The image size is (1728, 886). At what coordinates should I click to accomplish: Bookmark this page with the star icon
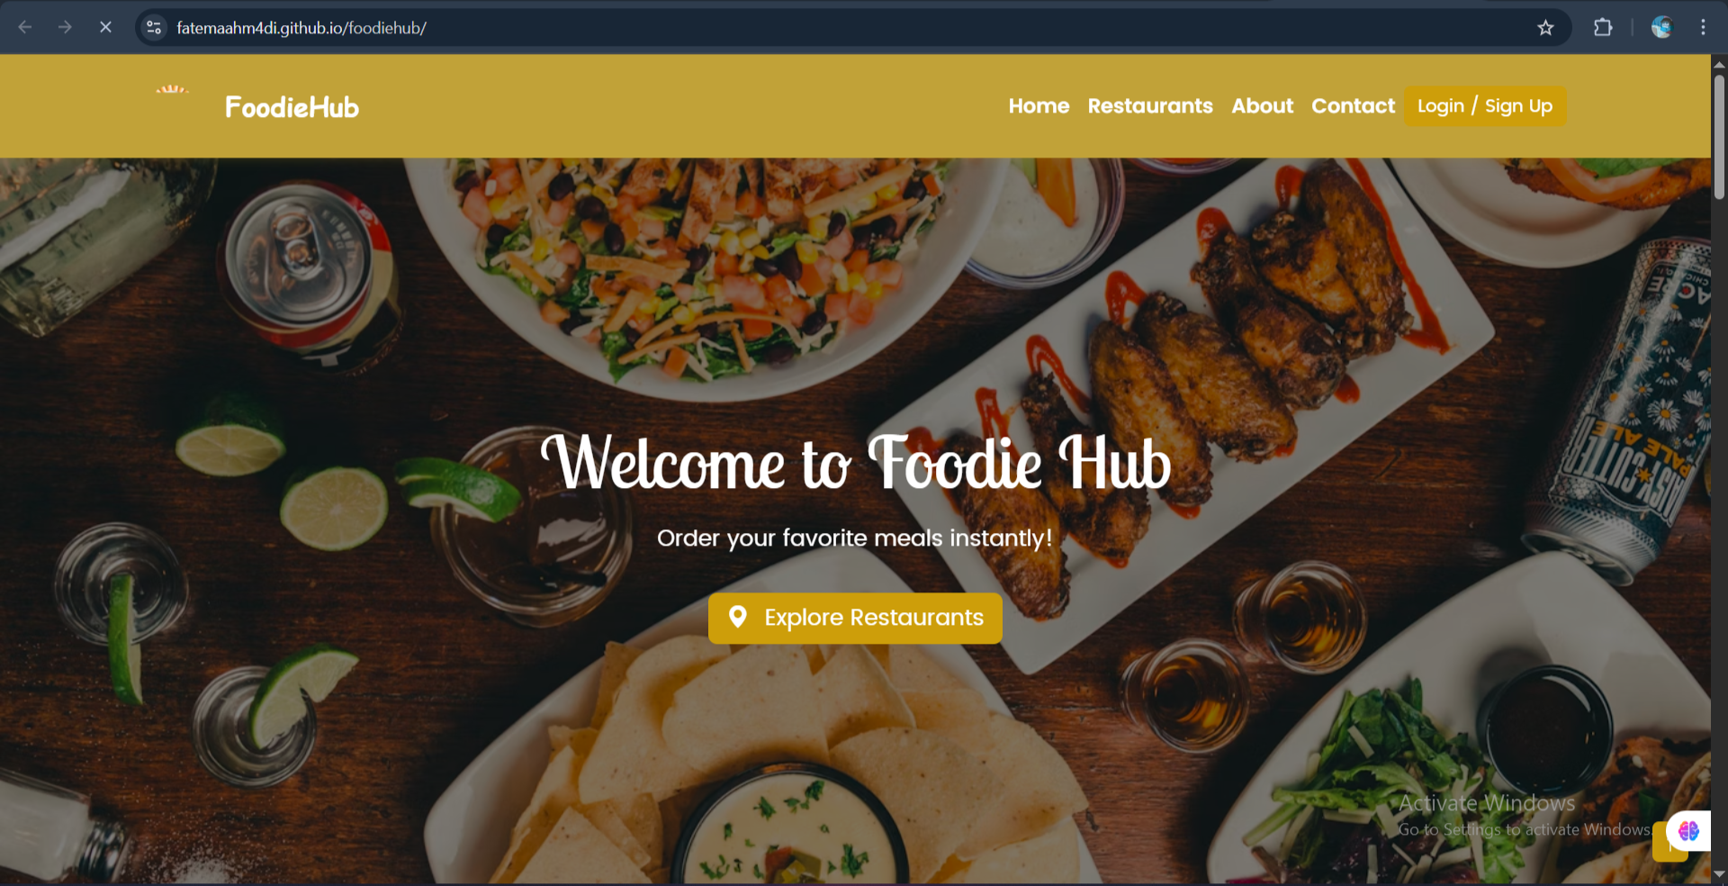[x=1545, y=28]
